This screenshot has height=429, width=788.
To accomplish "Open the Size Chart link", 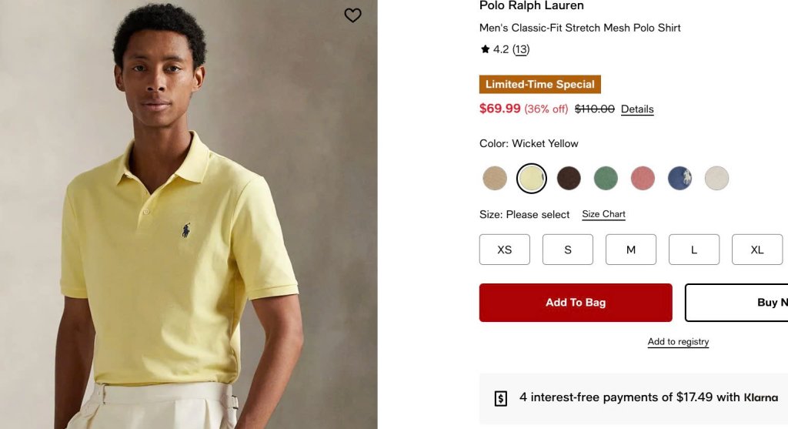I will coord(603,214).
